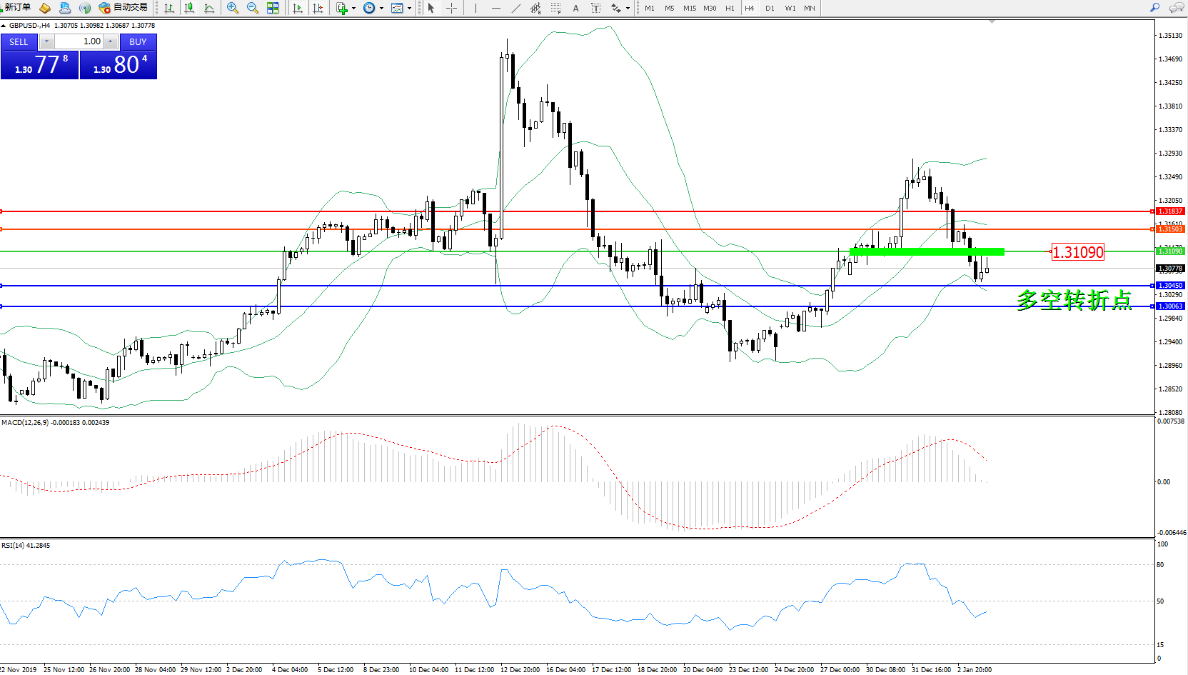1188x675 pixels.
Task: Select the Crosshair tool
Action: point(451,8)
